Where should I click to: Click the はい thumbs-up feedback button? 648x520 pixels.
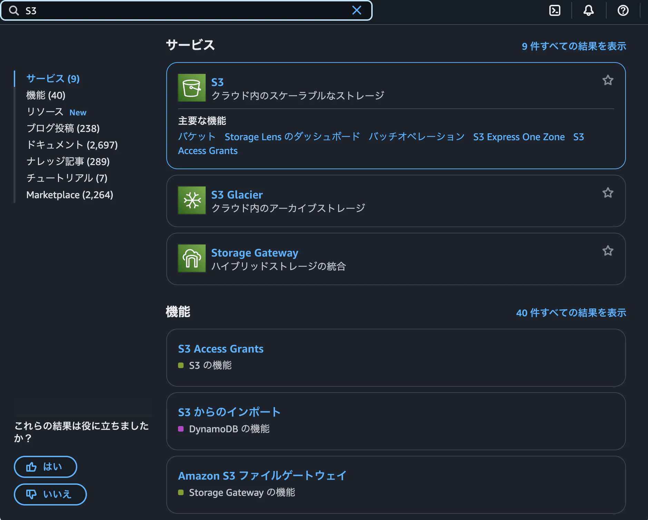coord(45,467)
